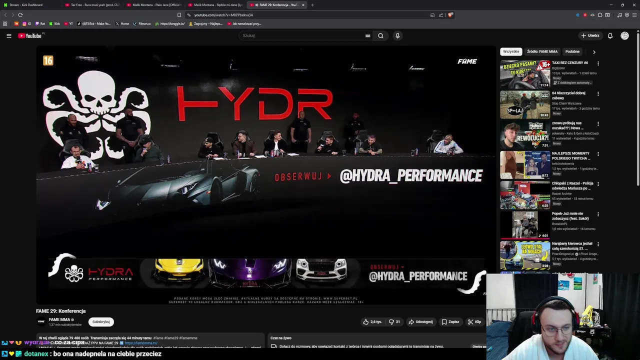This screenshot has width=640, height=360.
Task: Open the FAME MMA channel name link
Action: tap(59, 319)
